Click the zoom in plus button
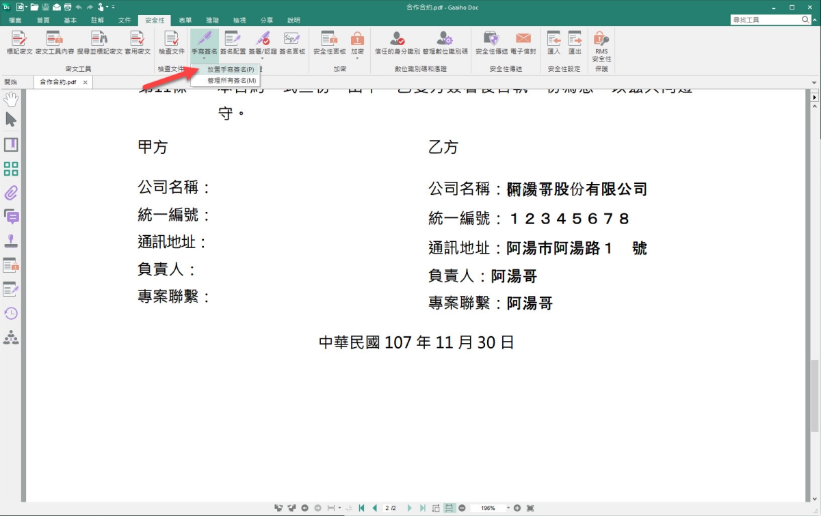The width and height of the screenshot is (821, 516). coord(517,508)
